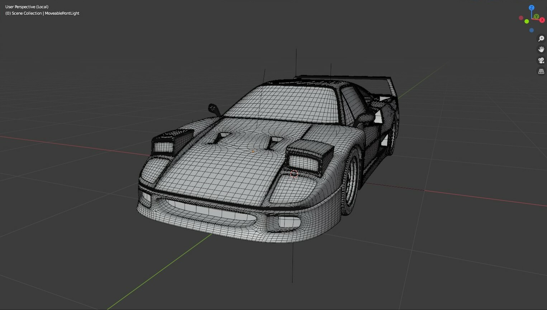Image resolution: width=547 pixels, height=310 pixels.
Task: Click the dark red negative X sphere on the gizmo
Action: point(521,17)
